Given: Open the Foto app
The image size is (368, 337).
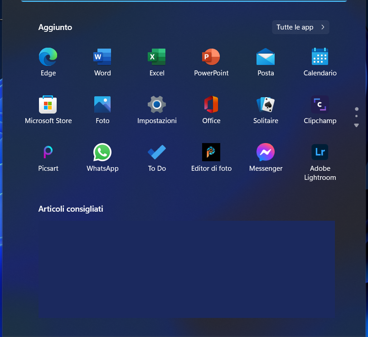Looking at the screenshot, I should click(102, 110).
